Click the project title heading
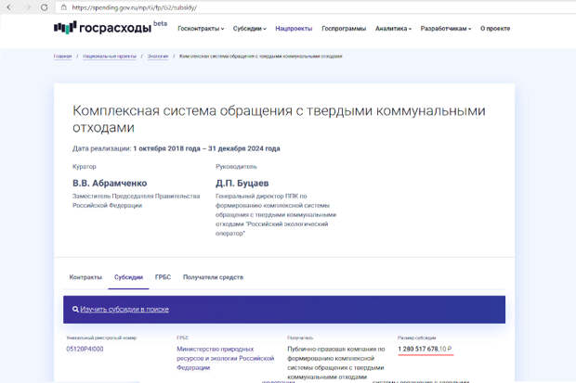 tap(279, 119)
